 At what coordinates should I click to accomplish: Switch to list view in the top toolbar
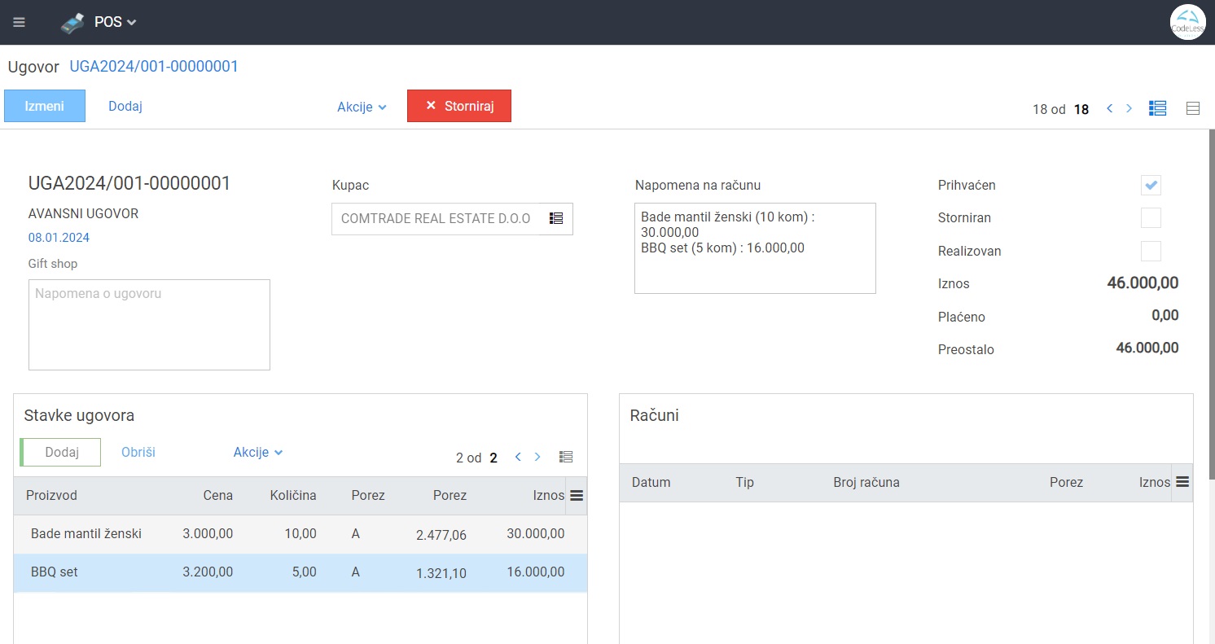[1157, 108]
